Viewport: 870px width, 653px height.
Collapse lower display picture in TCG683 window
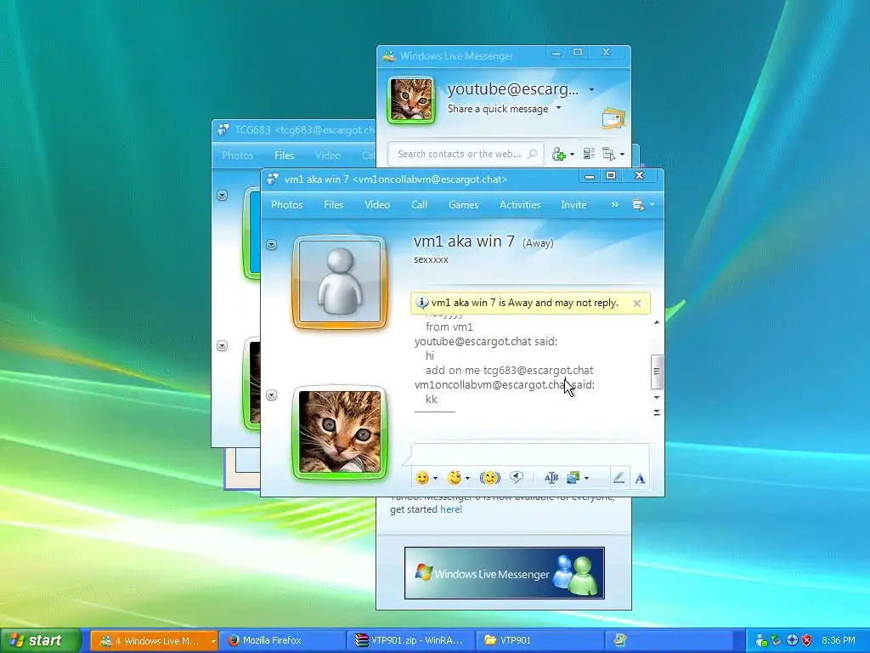point(222,345)
